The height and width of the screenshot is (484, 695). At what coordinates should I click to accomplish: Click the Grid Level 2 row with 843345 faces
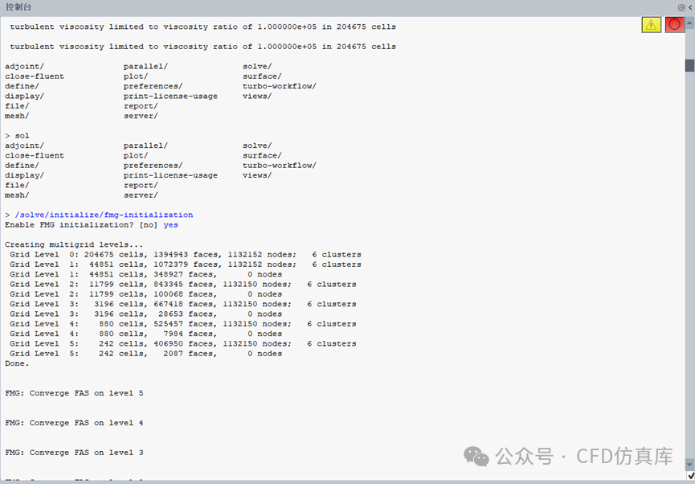182,285
